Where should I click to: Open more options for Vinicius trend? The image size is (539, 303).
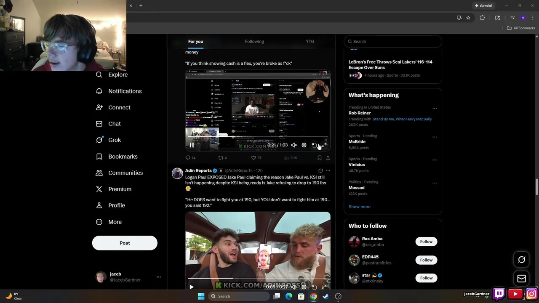coord(435,160)
